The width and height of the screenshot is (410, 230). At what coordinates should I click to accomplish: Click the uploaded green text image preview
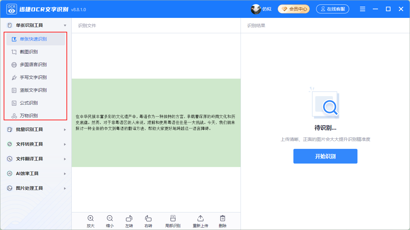click(x=156, y=123)
